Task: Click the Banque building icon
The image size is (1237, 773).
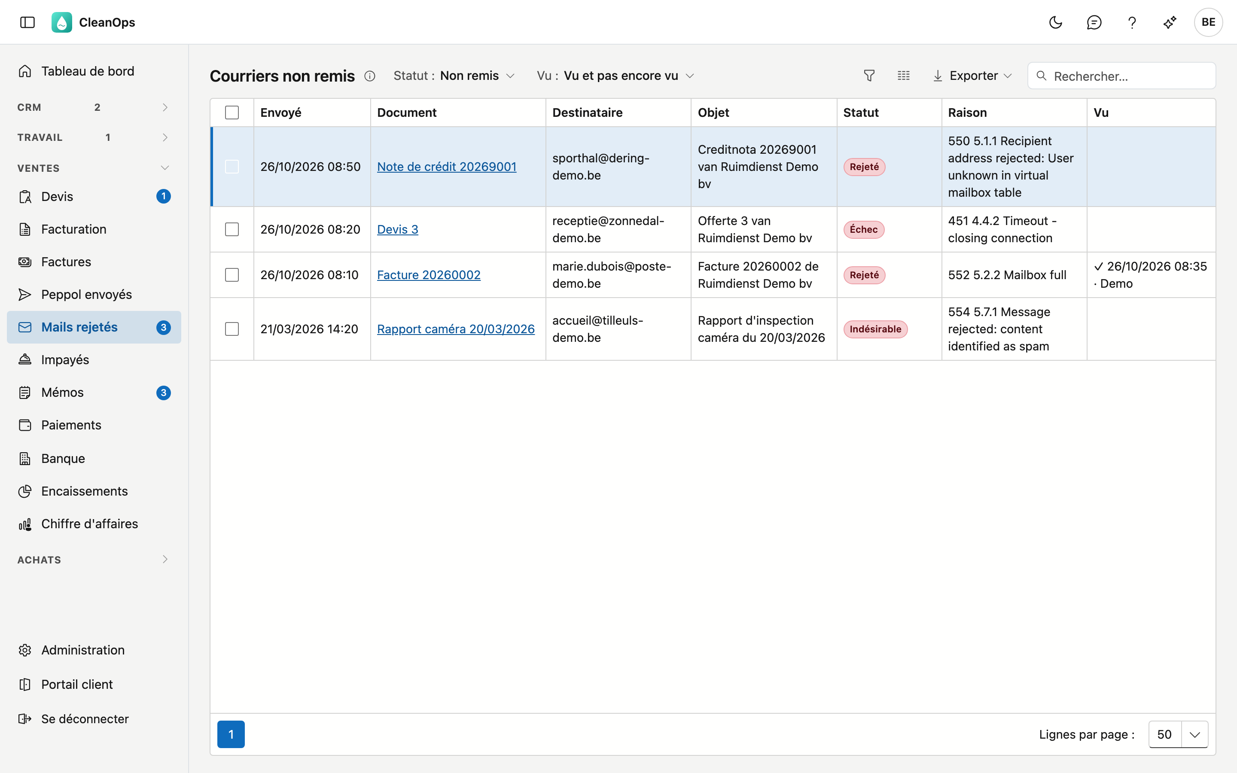Action: tap(25, 458)
